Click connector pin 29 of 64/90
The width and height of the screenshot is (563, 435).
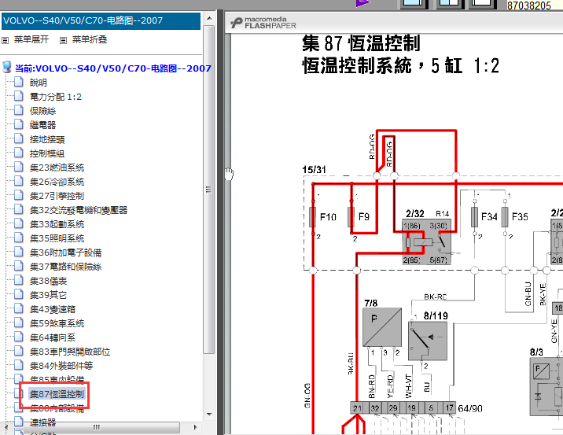click(x=393, y=408)
